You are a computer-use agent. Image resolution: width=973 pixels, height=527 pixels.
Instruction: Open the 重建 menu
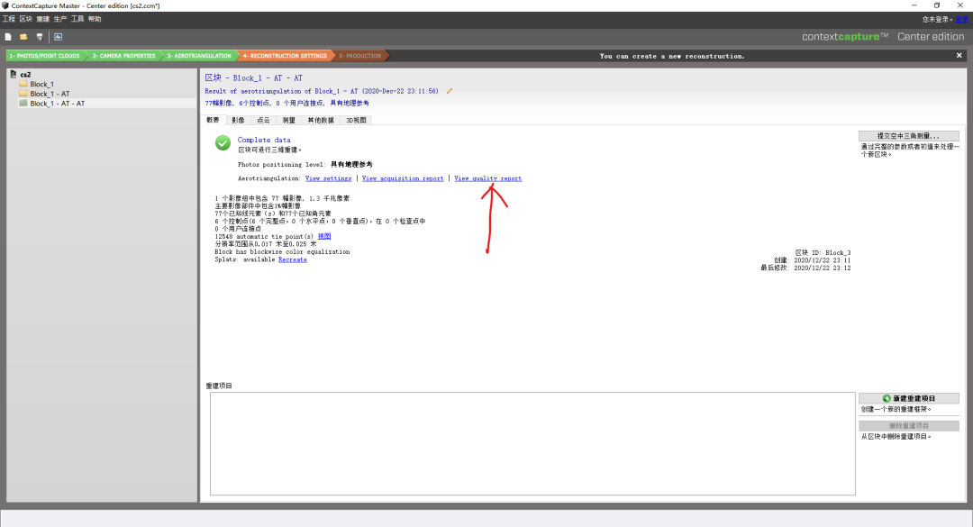click(x=43, y=19)
